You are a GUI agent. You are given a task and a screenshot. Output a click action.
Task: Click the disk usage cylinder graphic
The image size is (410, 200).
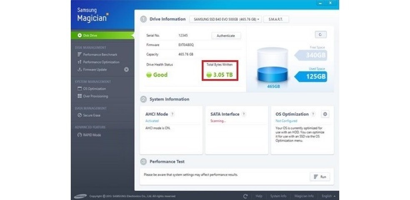pyautogui.click(x=272, y=65)
